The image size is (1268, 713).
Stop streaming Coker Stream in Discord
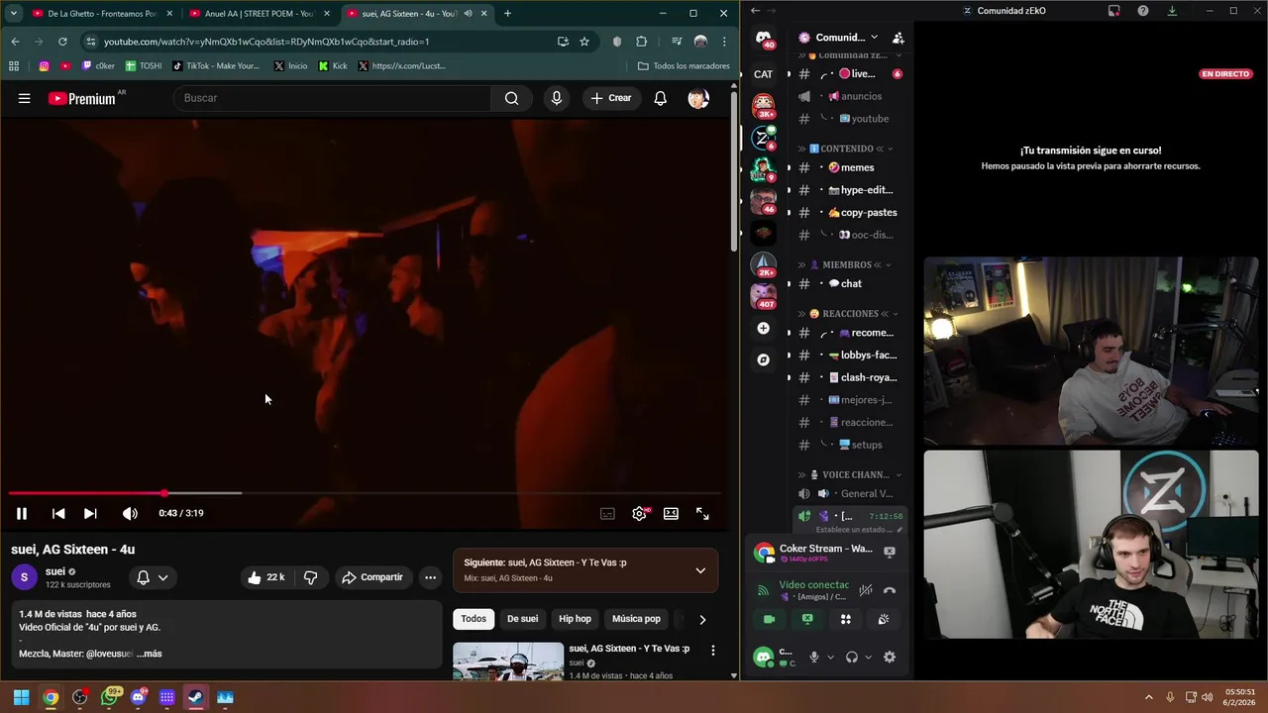[x=890, y=552]
